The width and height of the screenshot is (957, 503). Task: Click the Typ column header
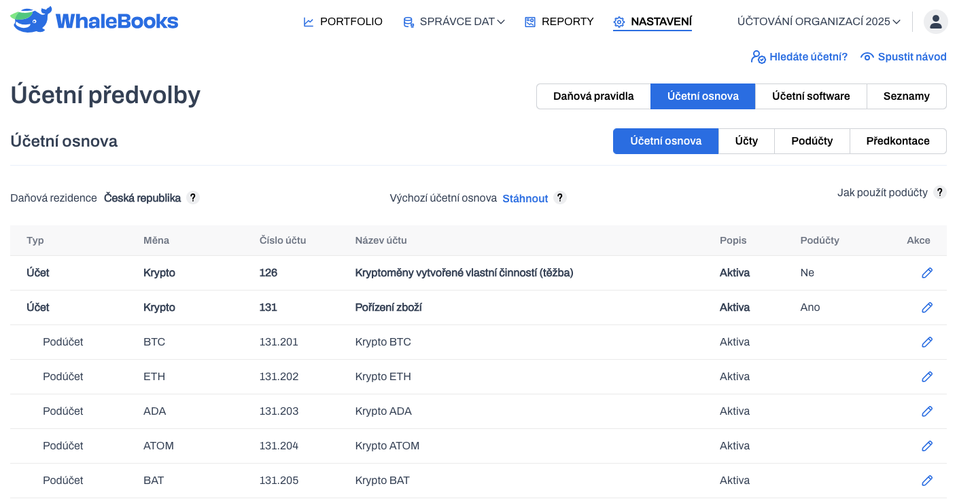[35, 240]
